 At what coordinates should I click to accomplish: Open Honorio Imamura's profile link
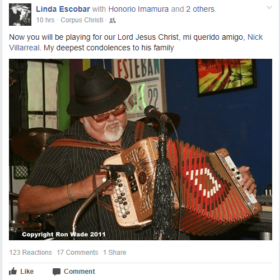138,9
